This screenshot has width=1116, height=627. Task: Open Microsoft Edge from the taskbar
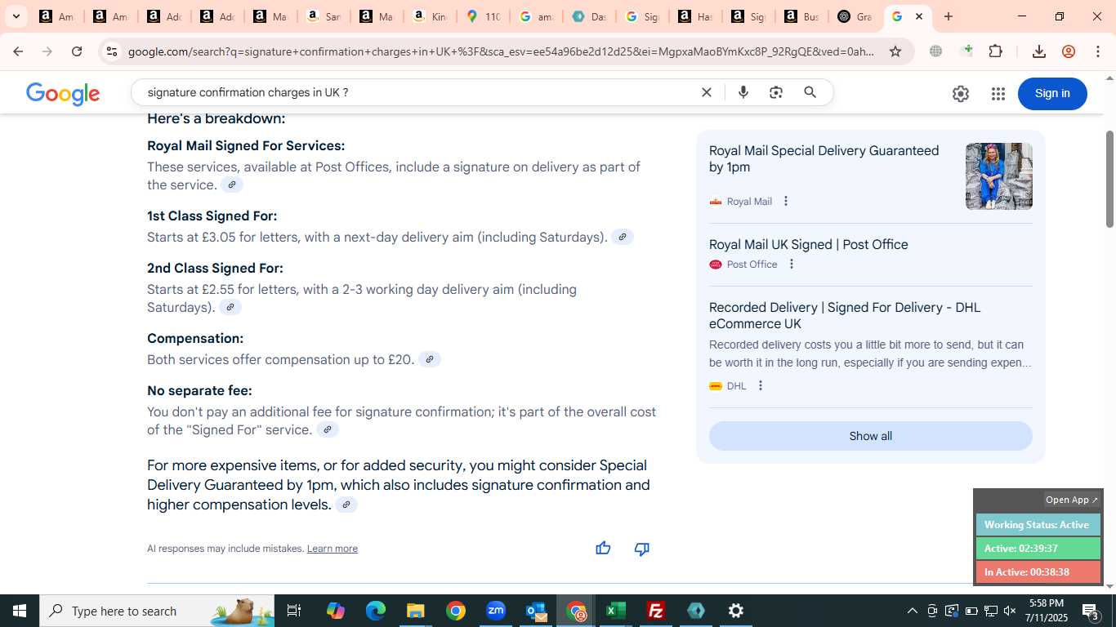click(x=376, y=611)
